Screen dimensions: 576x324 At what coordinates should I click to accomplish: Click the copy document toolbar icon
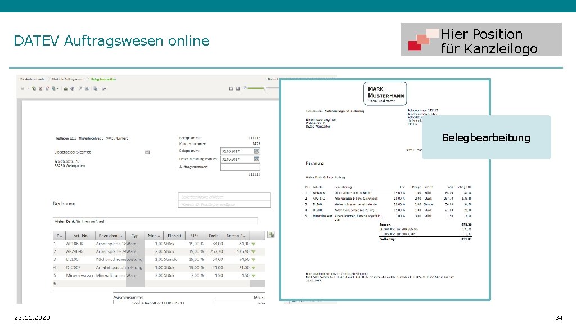(x=54, y=88)
